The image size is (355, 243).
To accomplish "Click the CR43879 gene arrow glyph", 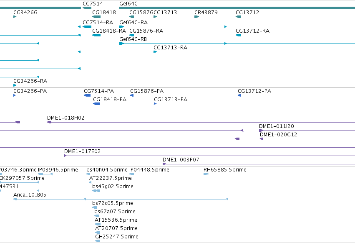I will pyautogui.click(x=197, y=17).
